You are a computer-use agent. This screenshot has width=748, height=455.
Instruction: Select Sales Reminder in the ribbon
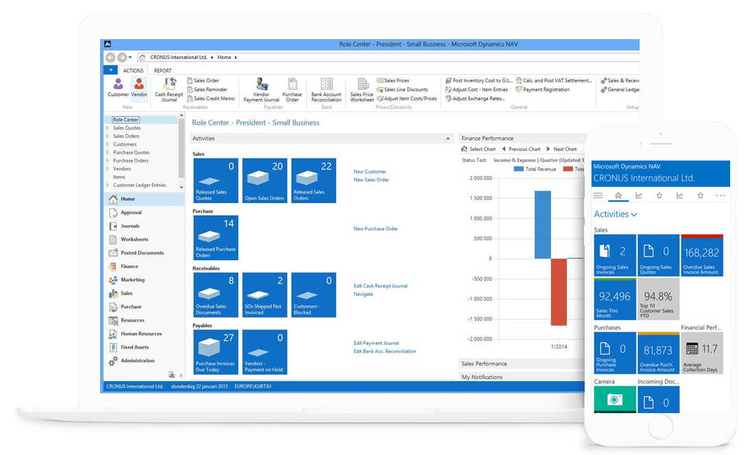(207, 90)
